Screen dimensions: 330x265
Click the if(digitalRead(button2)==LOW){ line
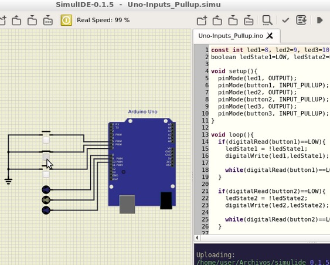pyautogui.click(x=272, y=191)
